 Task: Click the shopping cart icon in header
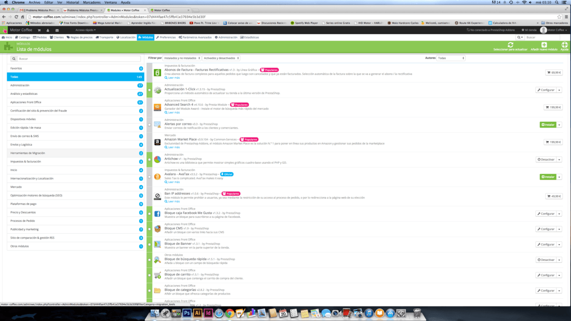[39, 30]
